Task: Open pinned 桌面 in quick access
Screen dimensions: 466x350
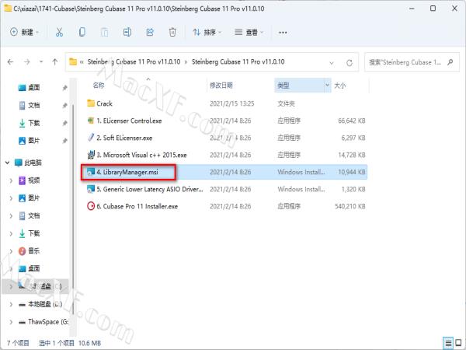Action: coord(33,87)
